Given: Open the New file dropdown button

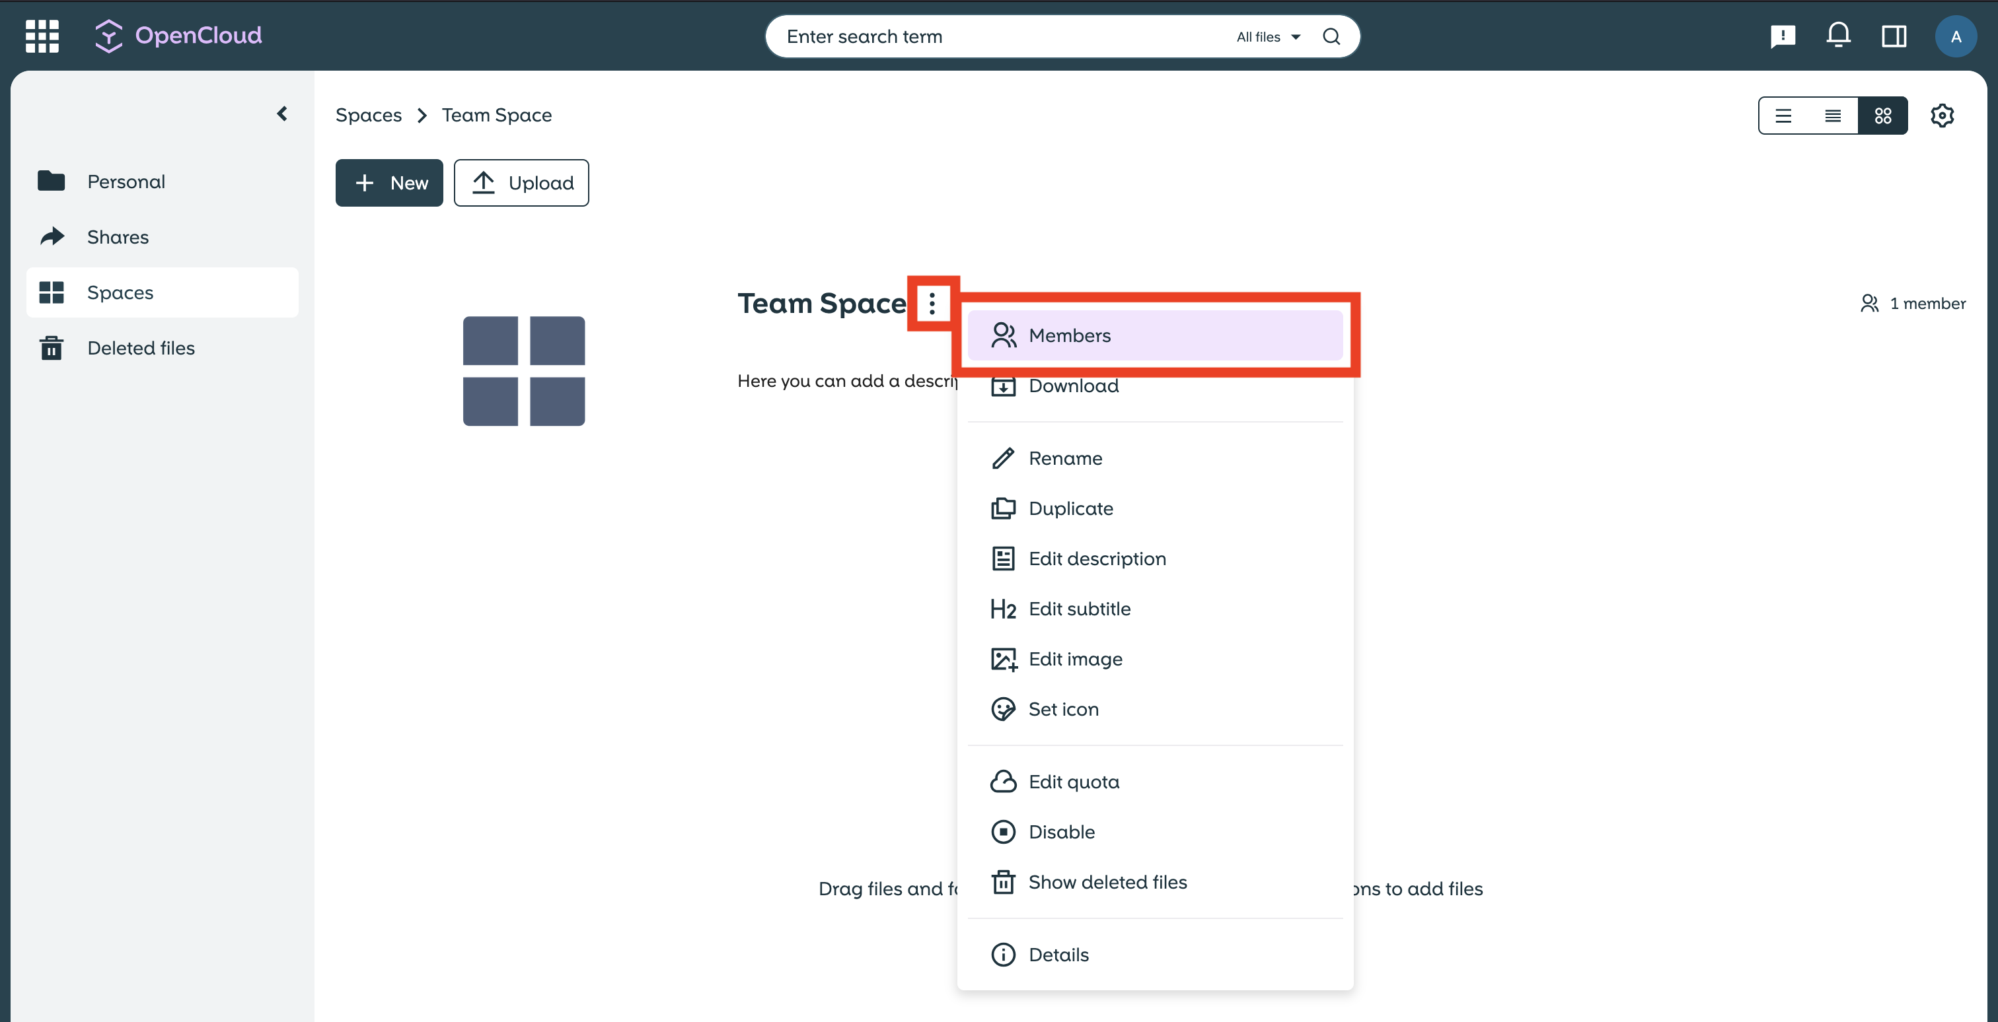Looking at the screenshot, I should tap(389, 183).
